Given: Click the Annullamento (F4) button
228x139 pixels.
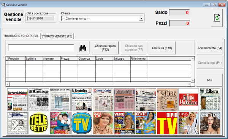Looking at the screenshot, I should (210, 48).
